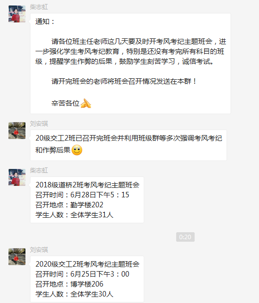
Task: Select the 2020级交工2班考风考纪主题班会 message bubble
Action: 87,279
